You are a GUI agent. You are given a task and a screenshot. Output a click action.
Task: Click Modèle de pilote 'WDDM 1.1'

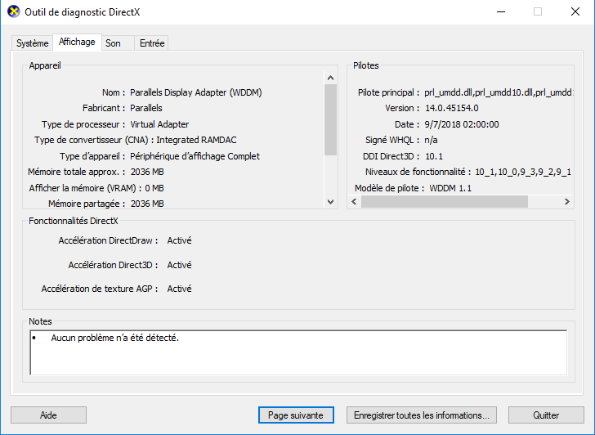[450, 188]
